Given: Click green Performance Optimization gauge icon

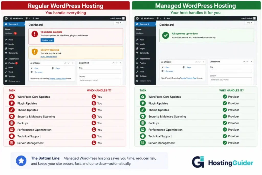Looking at the screenshot, I should tap(143, 130).
